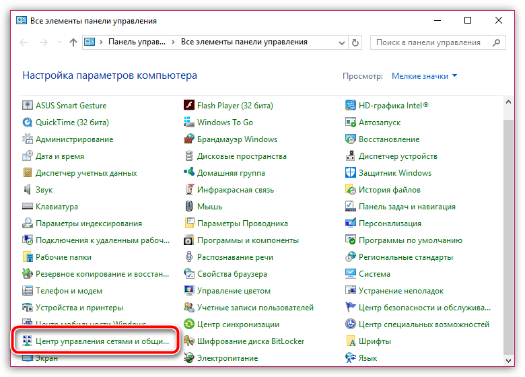Viewport: 525px width, 377px height.
Task: Open the История файлов icon
Action: point(350,189)
